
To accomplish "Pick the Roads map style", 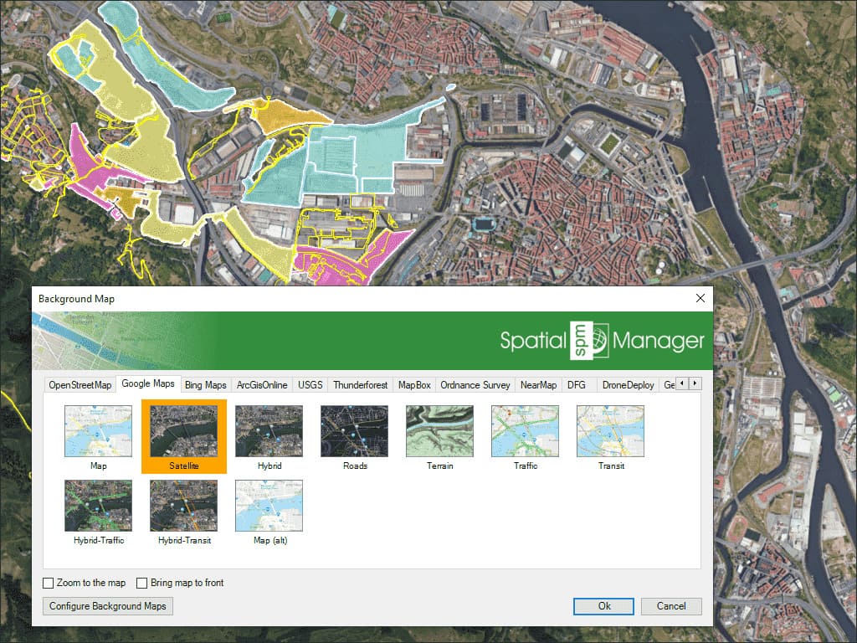I will [353, 430].
